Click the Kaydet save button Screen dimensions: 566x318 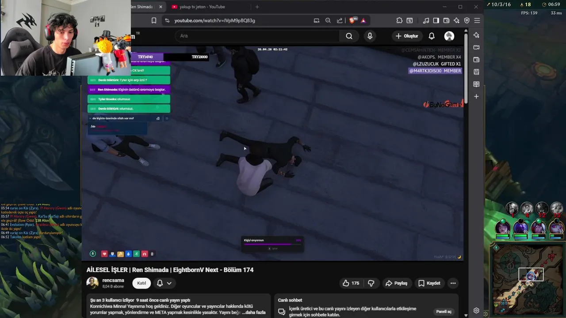pyautogui.click(x=429, y=283)
